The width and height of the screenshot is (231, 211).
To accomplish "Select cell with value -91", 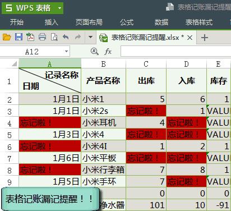I will 219,205.
